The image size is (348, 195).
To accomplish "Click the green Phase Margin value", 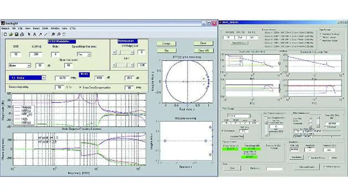I will pos(230,149).
